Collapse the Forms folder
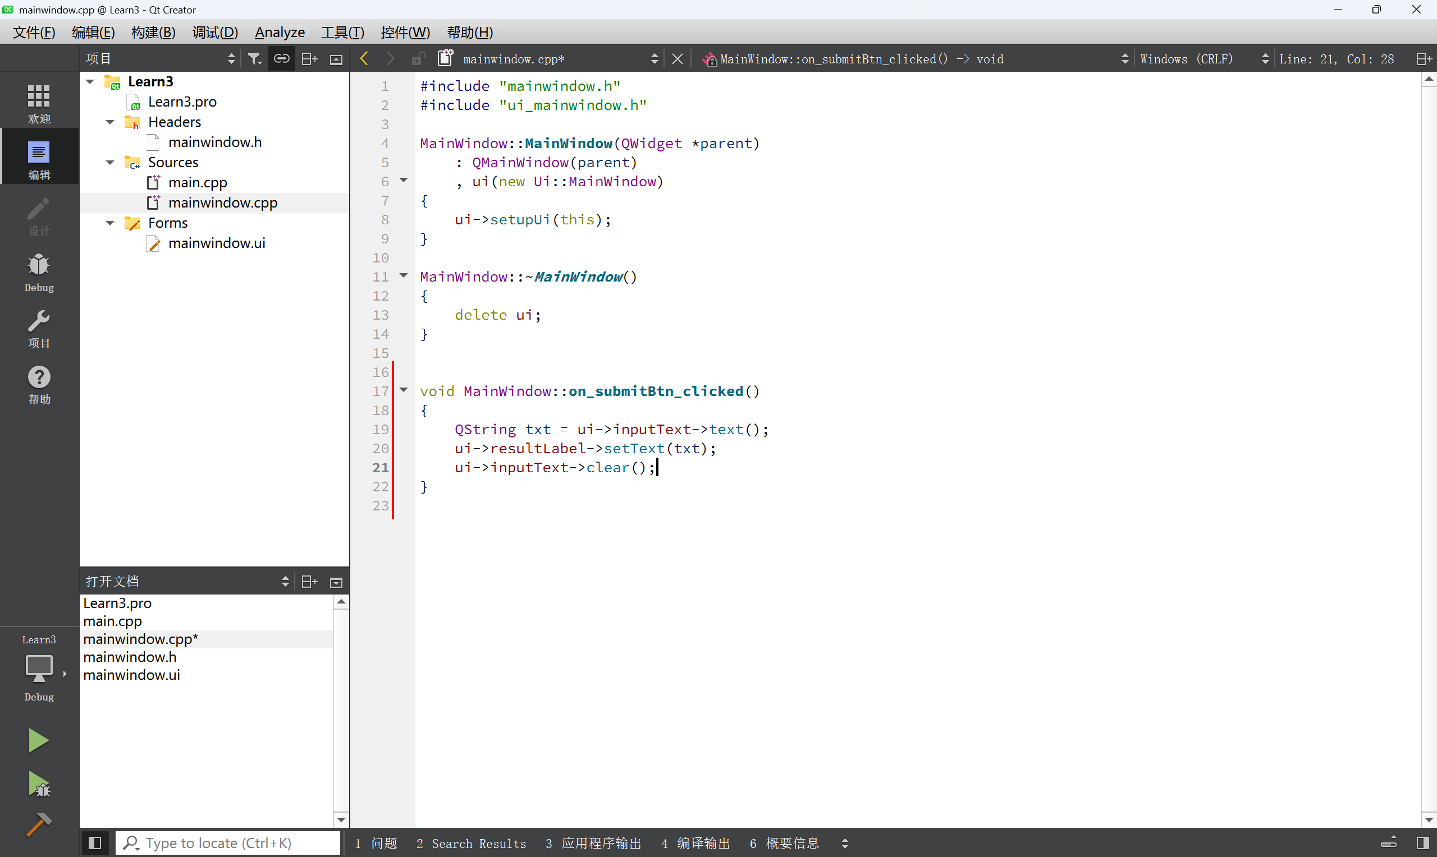The image size is (1437, 857). tap(111, 223)
